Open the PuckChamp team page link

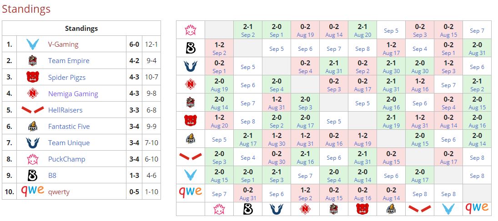tap(66, 159)
